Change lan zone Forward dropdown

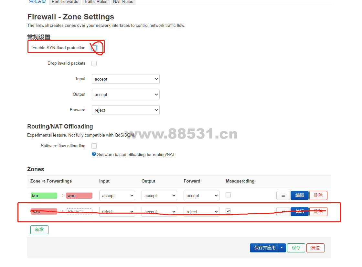click(202, 195)
